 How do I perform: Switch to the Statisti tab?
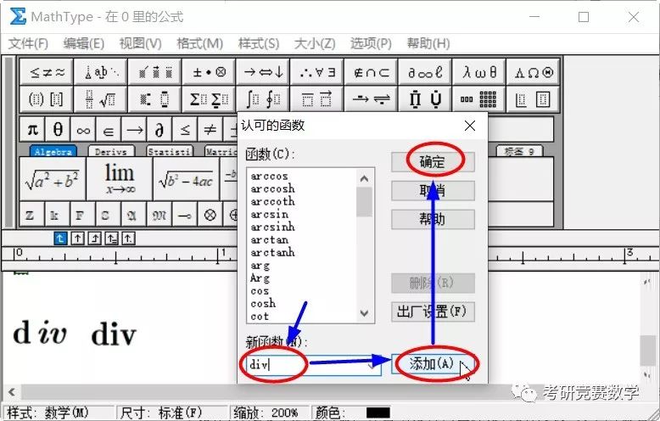point(169,152)
